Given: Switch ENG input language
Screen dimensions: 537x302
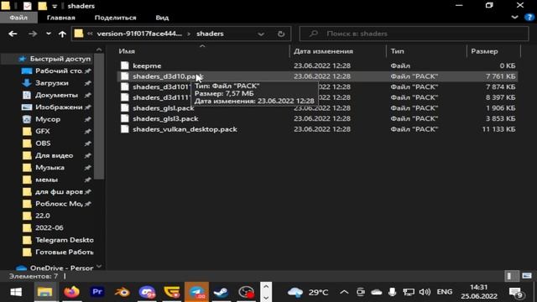Looking at the screenshot, I should point(444,292).
